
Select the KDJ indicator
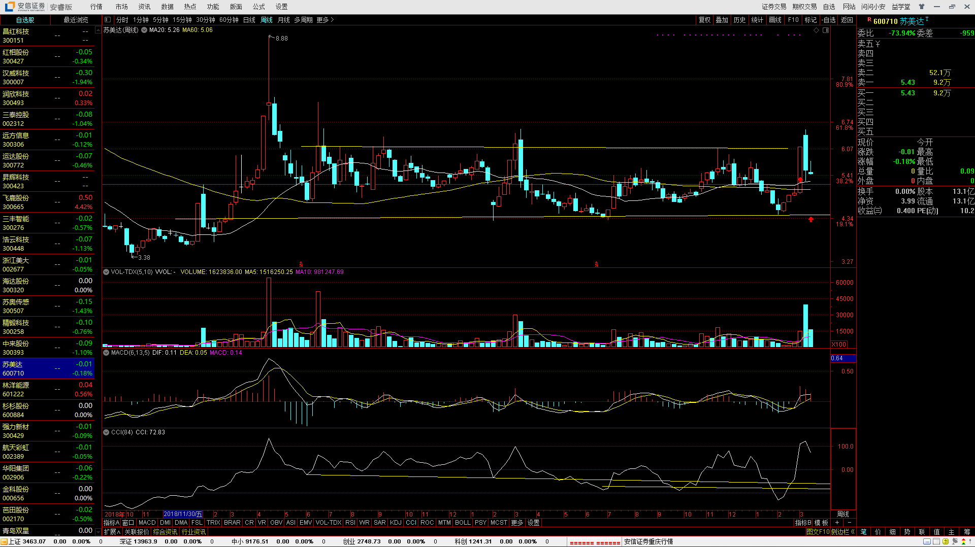(x=396, y=523)
